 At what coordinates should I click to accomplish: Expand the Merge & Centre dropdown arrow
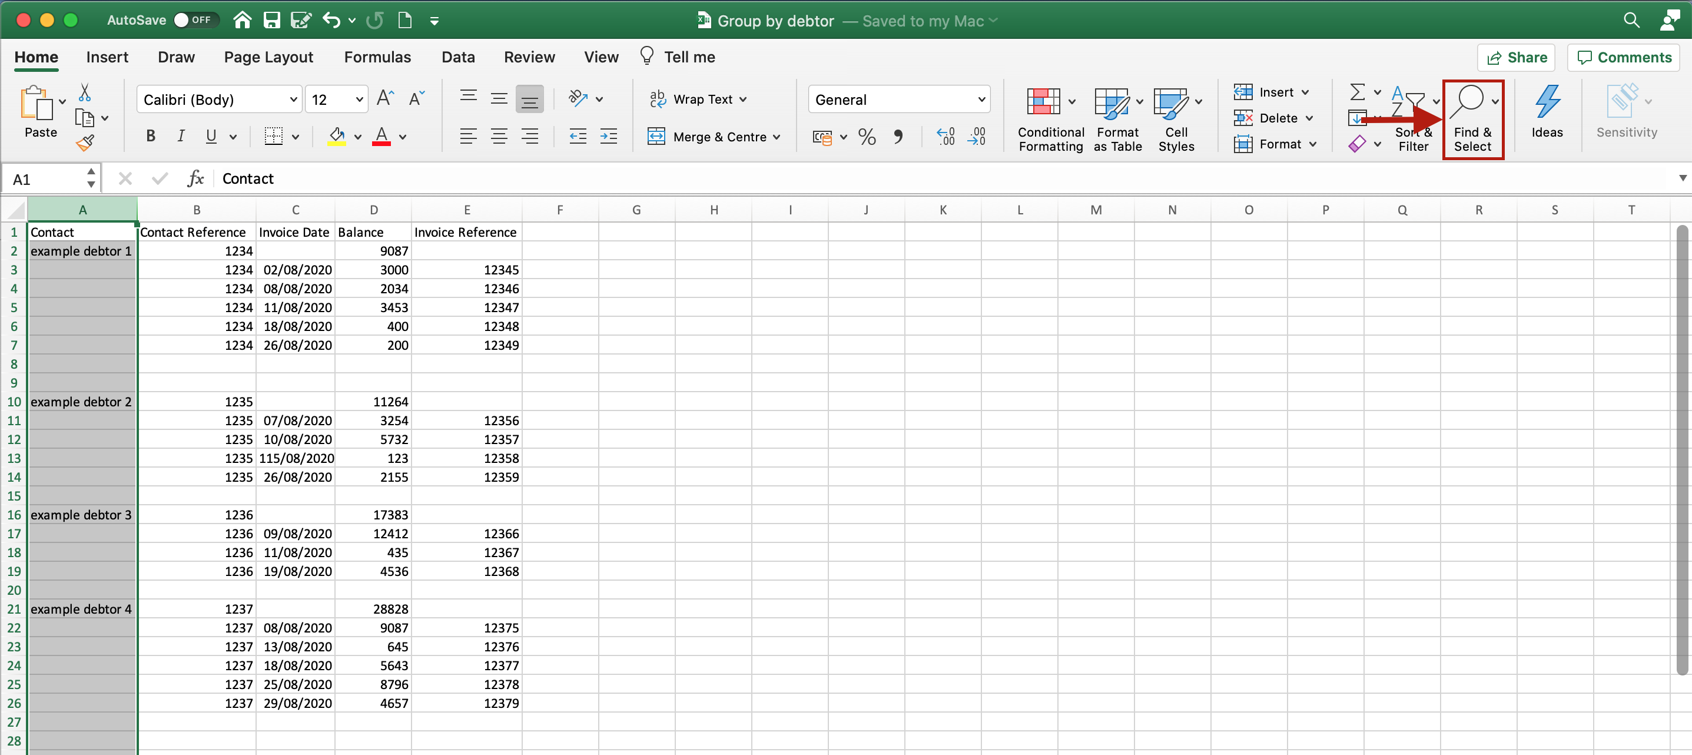coord(777,137)
